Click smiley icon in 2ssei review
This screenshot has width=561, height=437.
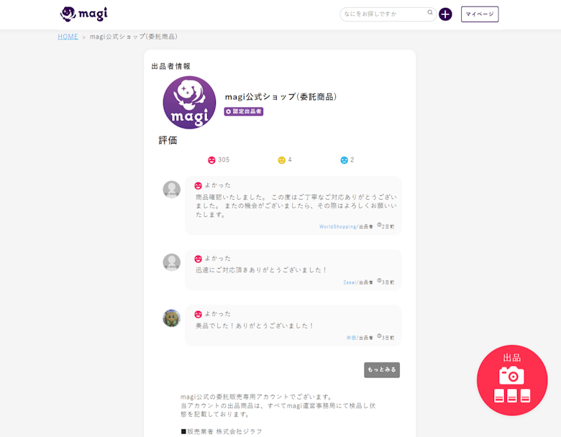(x=198, y=259)
